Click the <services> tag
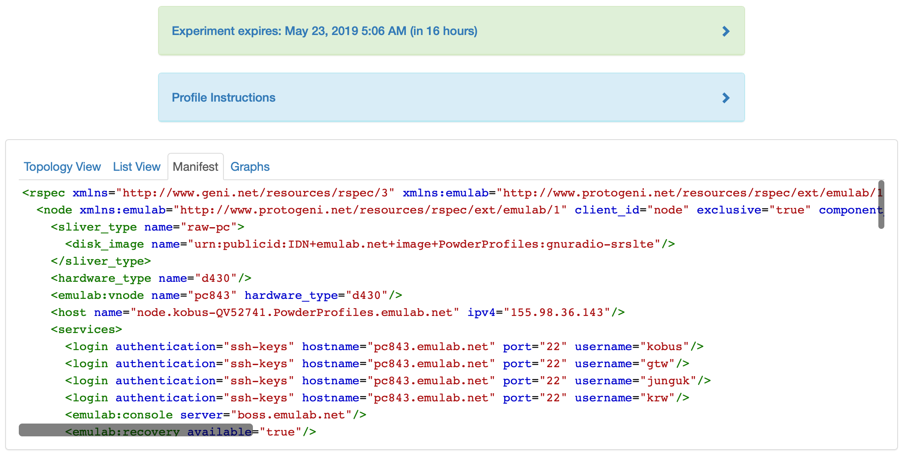904x456 pixels. (86, 330)
